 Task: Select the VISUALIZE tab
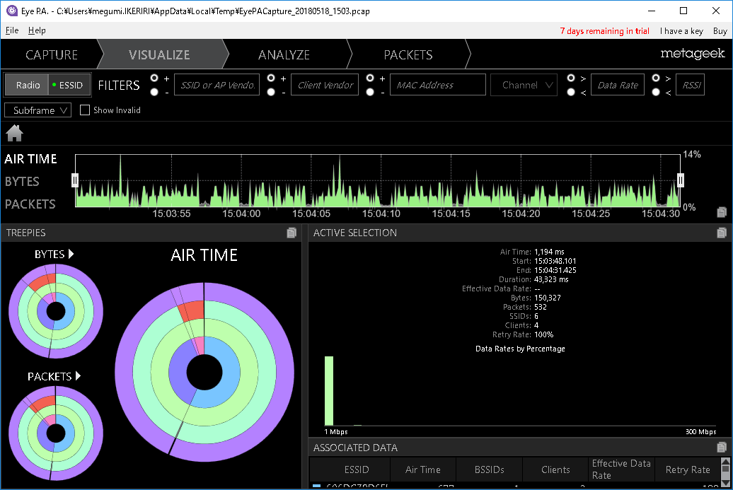[159, 54]
